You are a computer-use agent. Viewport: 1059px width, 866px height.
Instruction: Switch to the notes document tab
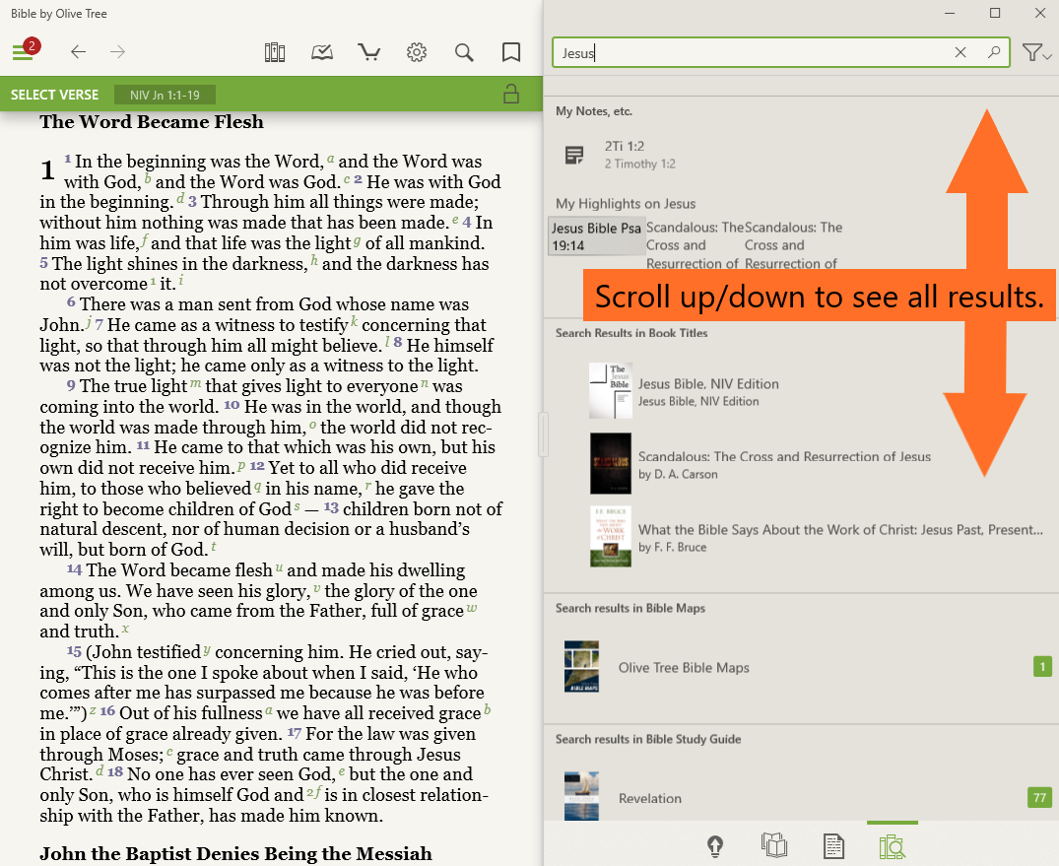pyautogui.click(x=833, y=845)
